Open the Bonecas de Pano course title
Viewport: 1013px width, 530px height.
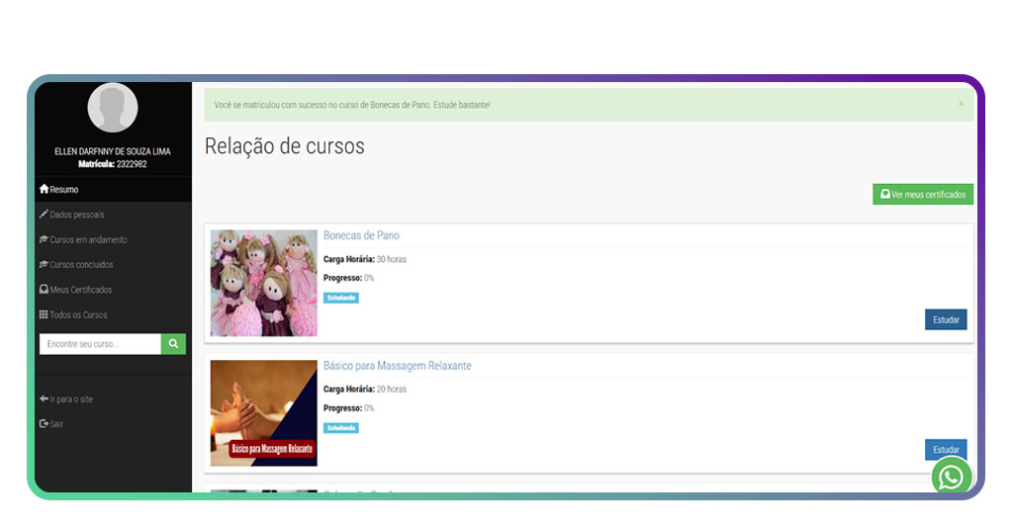[361, 235]
